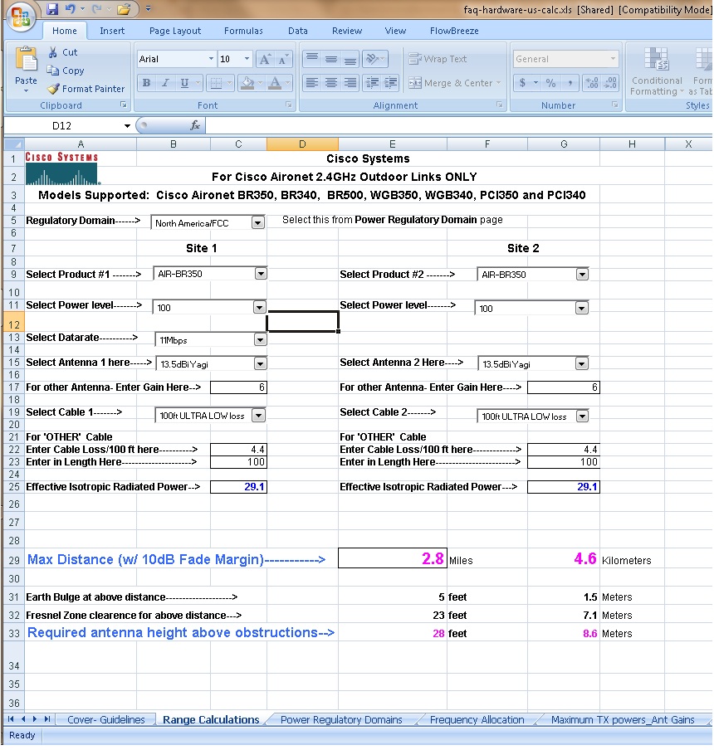Screen dimensions: 714x750
Task: Apply fill color paint bucket
Action: [x=247, y=83]
